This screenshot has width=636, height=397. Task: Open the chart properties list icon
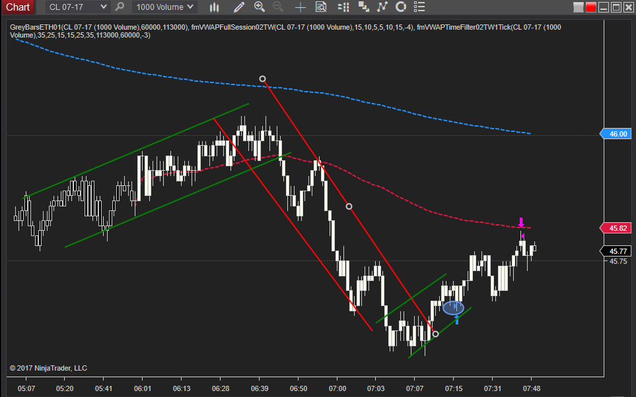point(419,7)
